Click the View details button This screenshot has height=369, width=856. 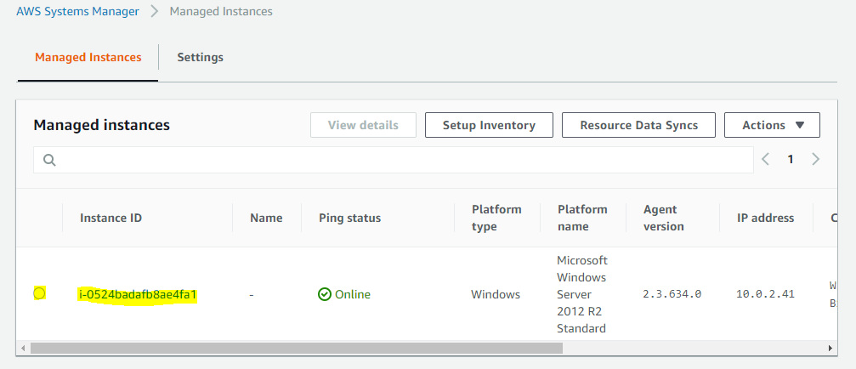coord(363,125)
